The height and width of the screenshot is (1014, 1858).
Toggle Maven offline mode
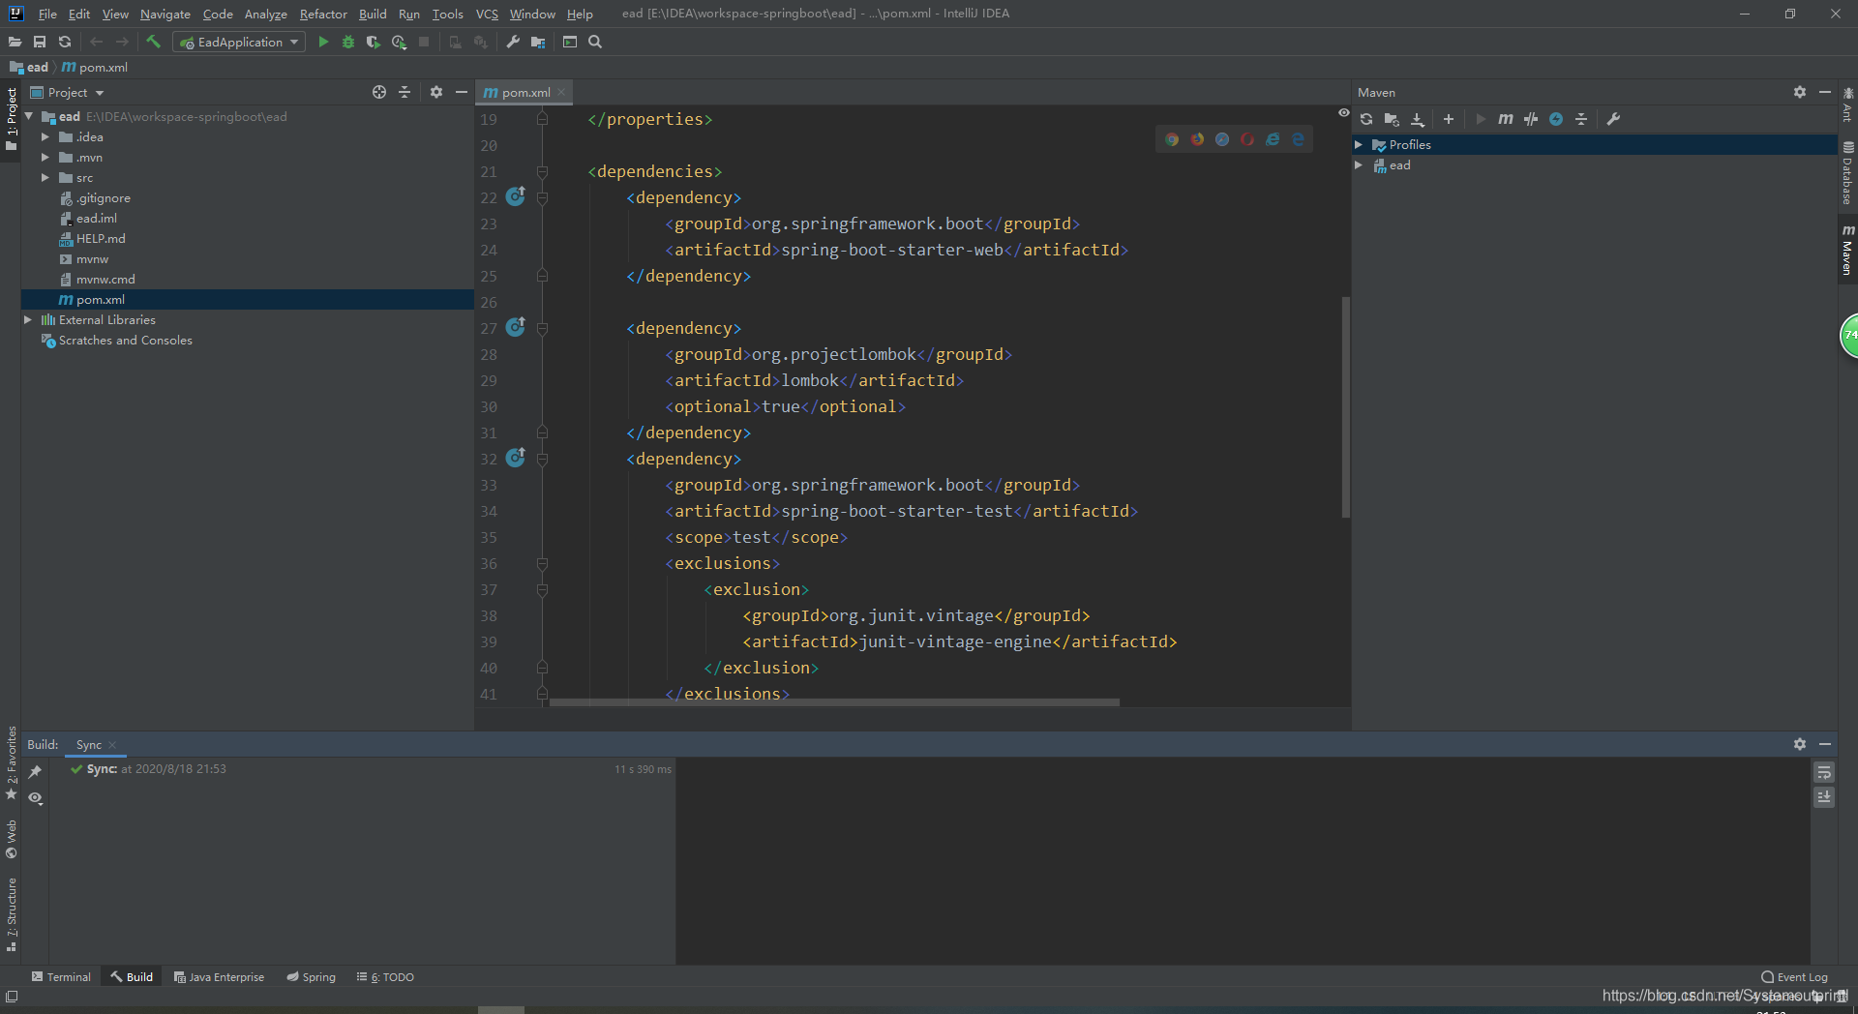coord(1531,119)
